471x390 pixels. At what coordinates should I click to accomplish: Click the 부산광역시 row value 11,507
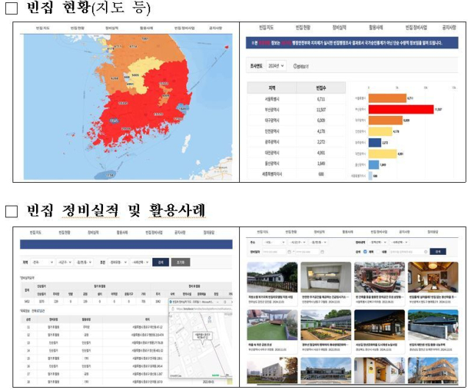point(321,109)
